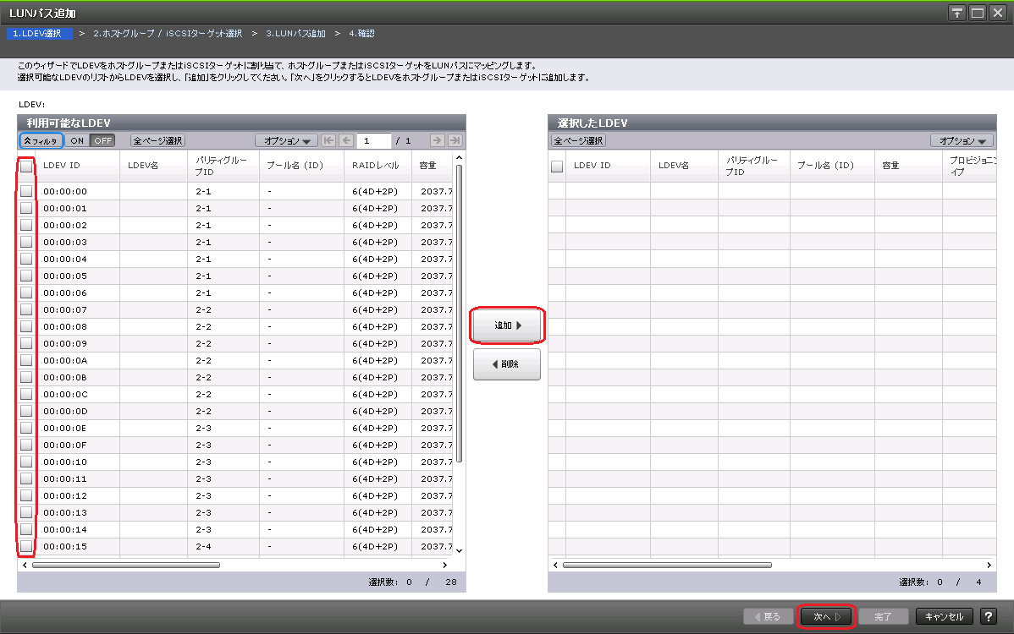Select the checkbox for LDEV 00:00:0A
The width and height of the screenshot is (1014, 634).
click(x=26, y=360)
